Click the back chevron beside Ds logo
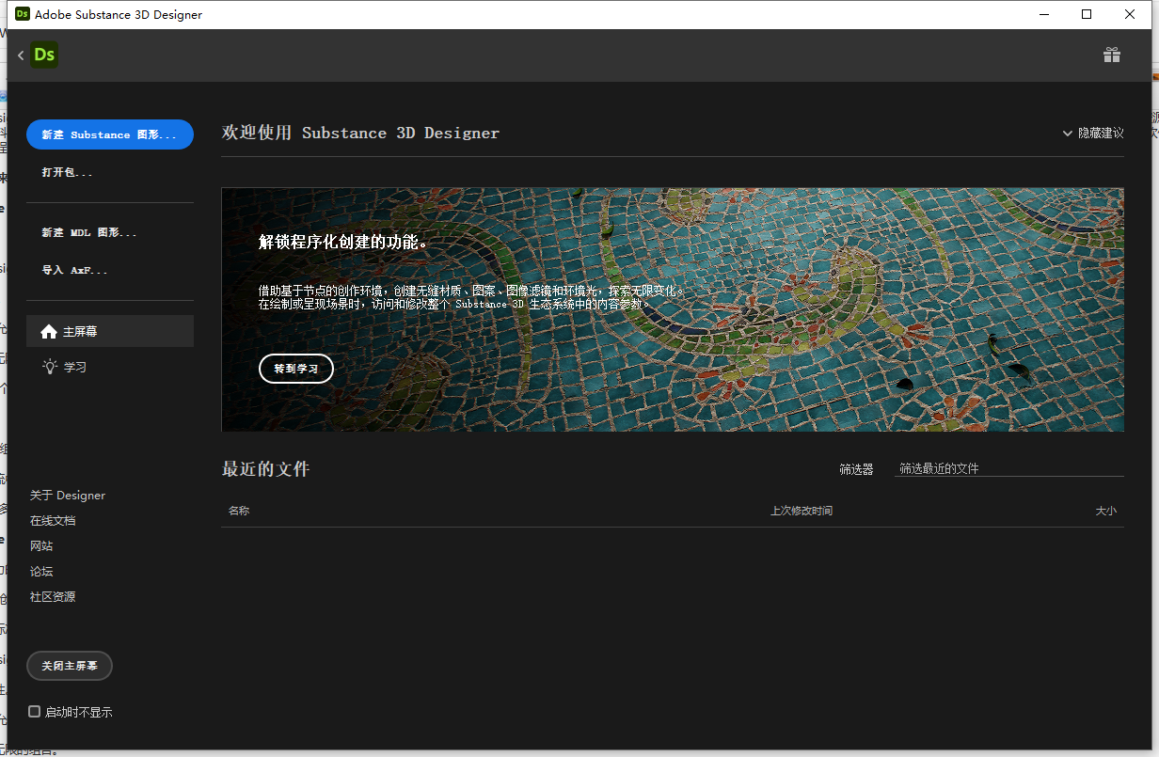 pyautogui.click(x=21, y=55)
